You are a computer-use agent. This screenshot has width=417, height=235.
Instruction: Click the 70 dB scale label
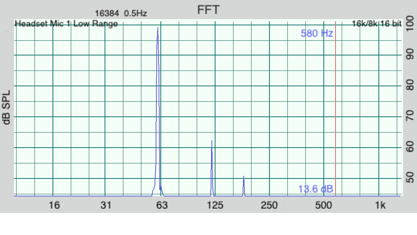coord(410,116)
